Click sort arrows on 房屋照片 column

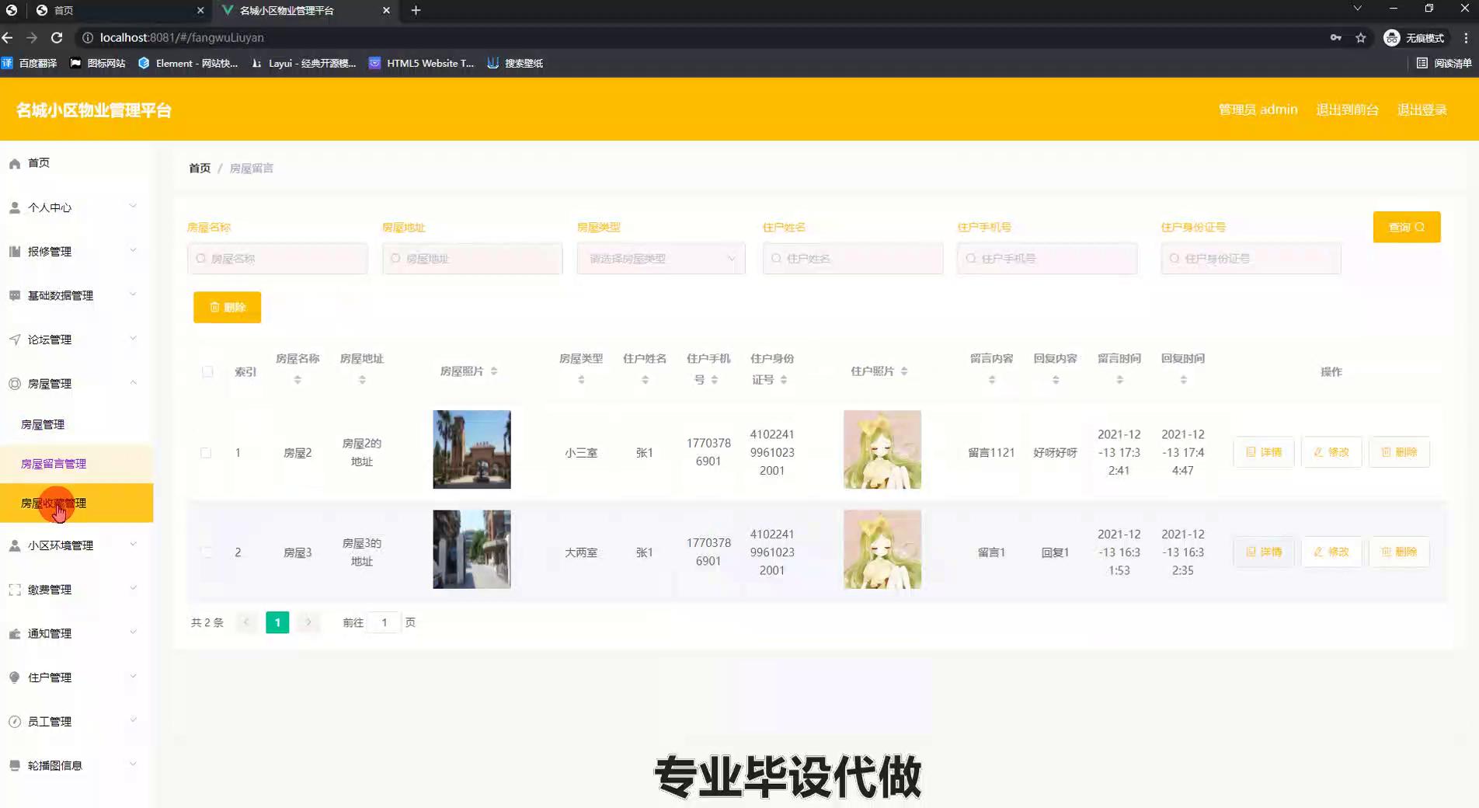494,371
